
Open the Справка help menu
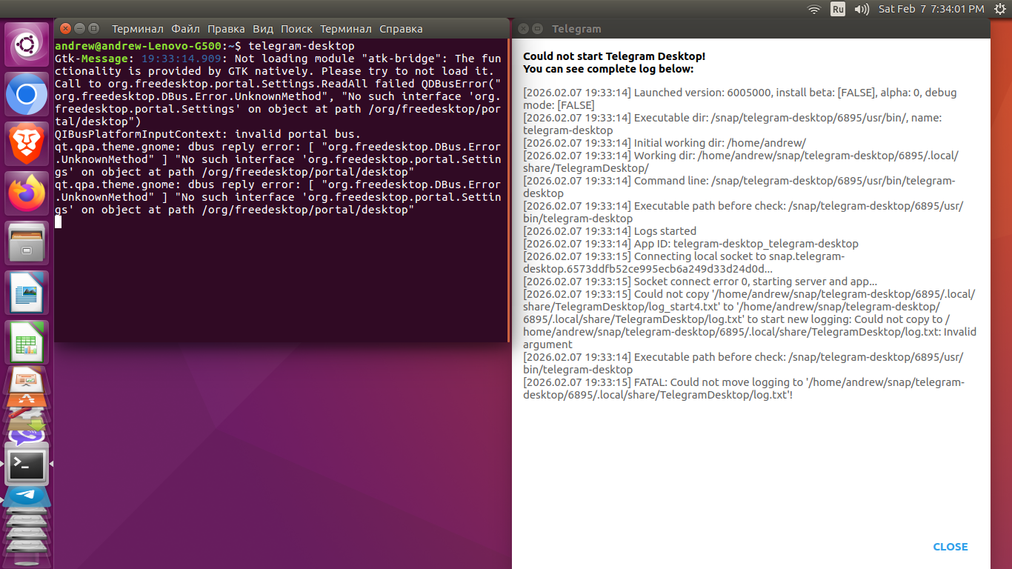click(401, 29)
